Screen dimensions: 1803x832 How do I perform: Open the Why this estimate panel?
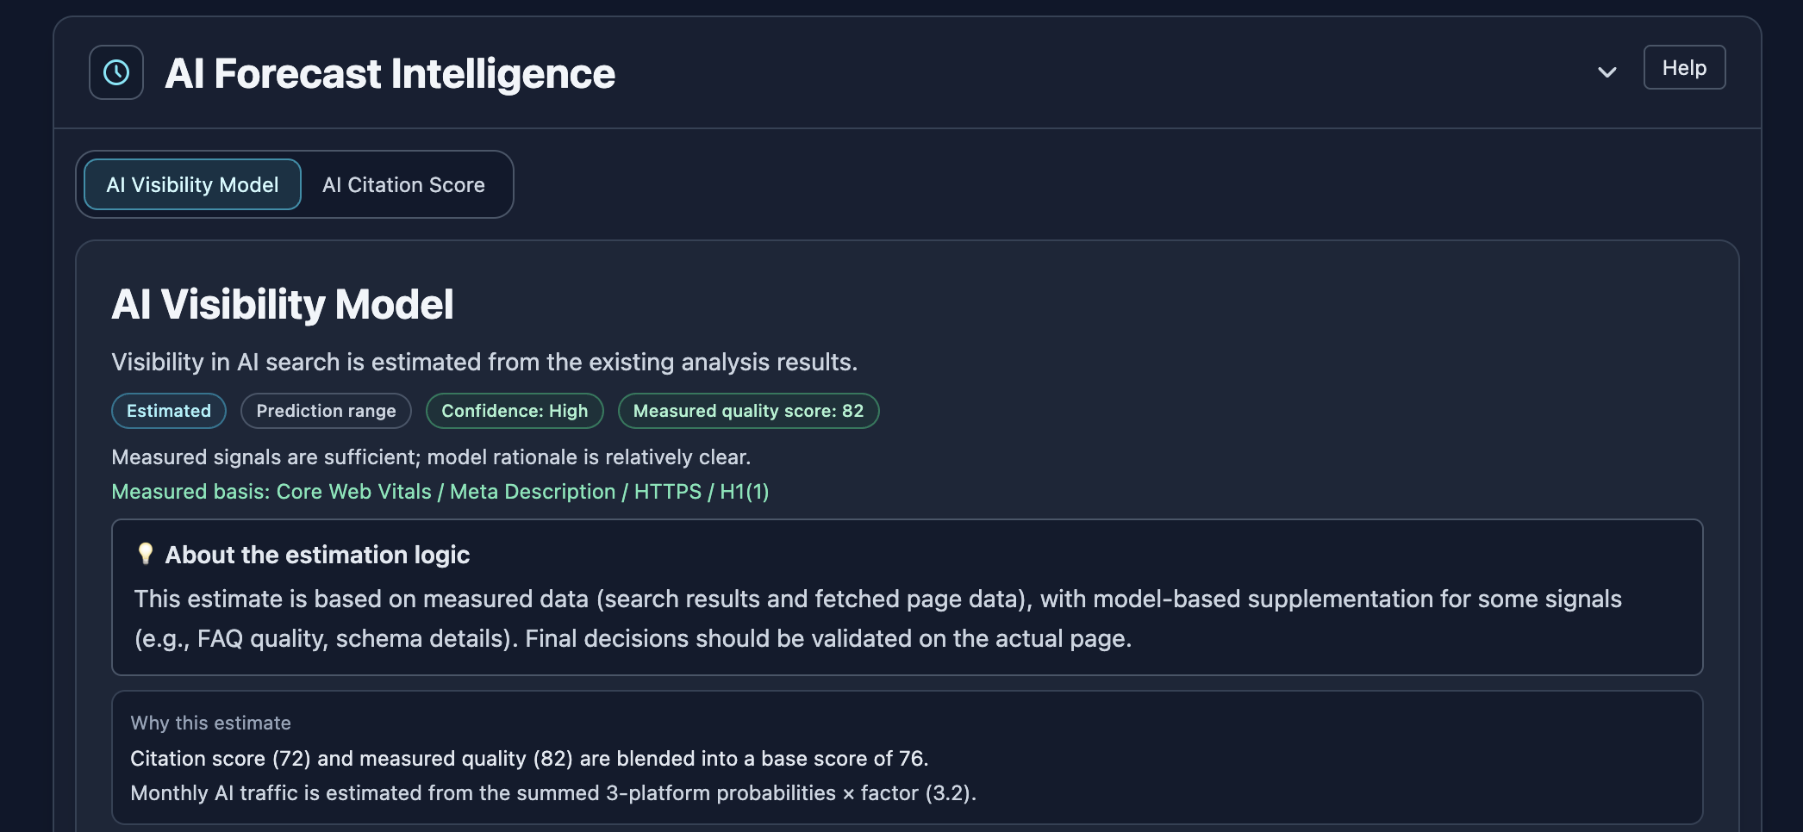click(209, 723)
